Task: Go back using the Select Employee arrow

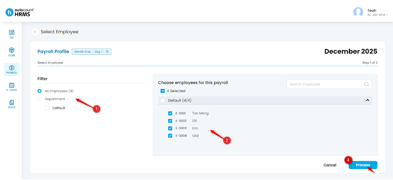Action: [x=35, y=32]
